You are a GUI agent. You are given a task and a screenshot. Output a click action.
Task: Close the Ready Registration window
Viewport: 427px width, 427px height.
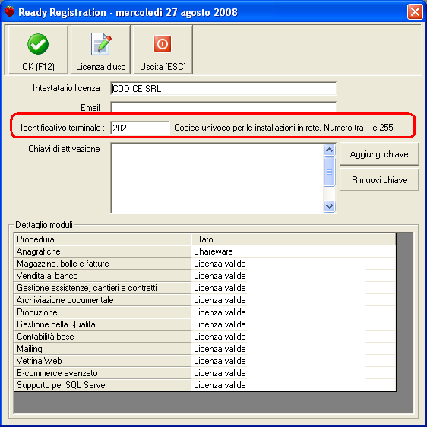(415, 11)
